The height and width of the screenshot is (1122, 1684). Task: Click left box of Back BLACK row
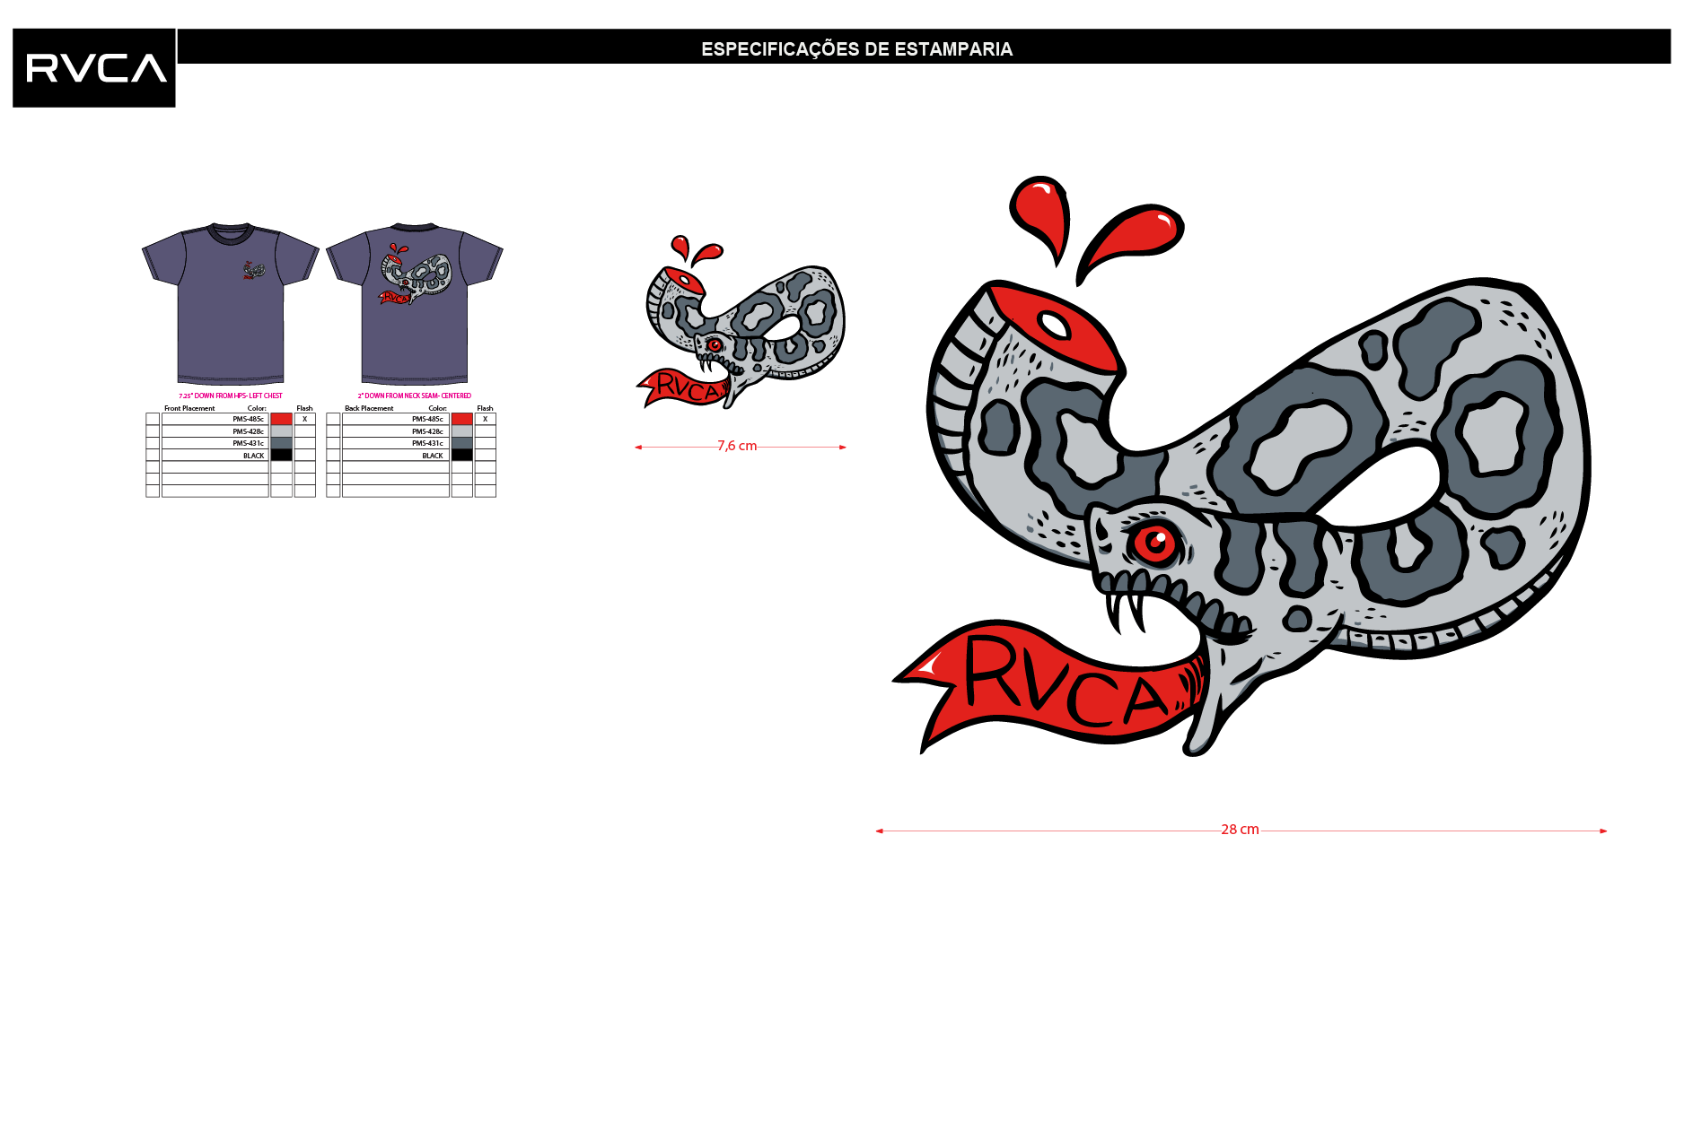pos(333,456)
